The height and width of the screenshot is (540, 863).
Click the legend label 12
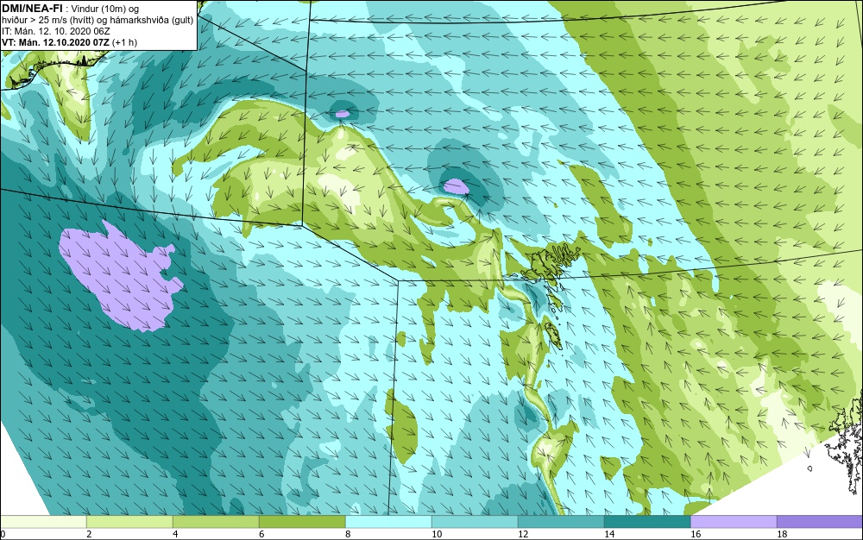(523, 534)
